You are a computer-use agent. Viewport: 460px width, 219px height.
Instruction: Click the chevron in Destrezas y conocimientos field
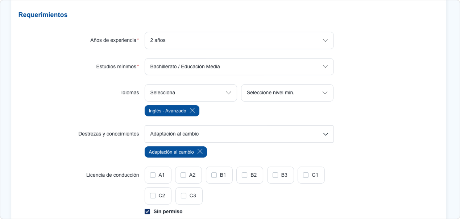[x=326, y=134]
